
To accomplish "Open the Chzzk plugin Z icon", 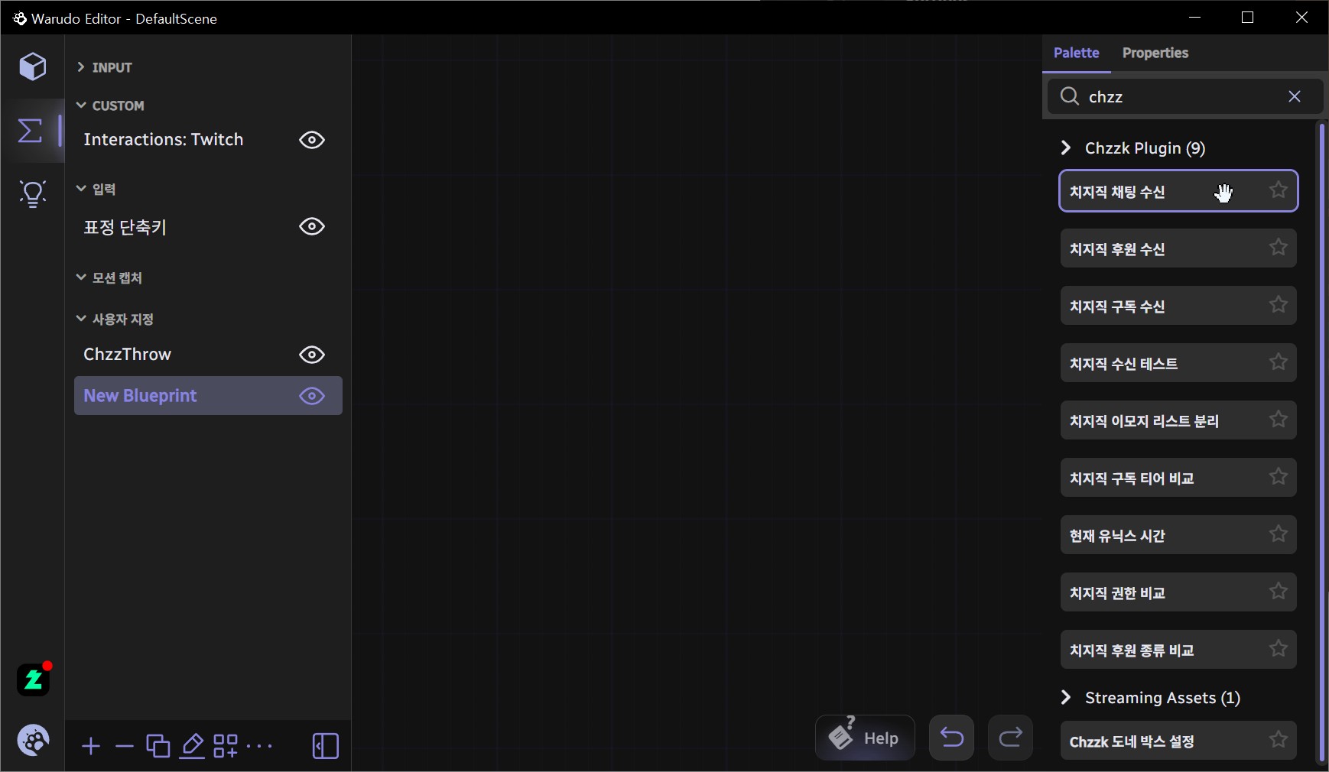I will 34,679.
